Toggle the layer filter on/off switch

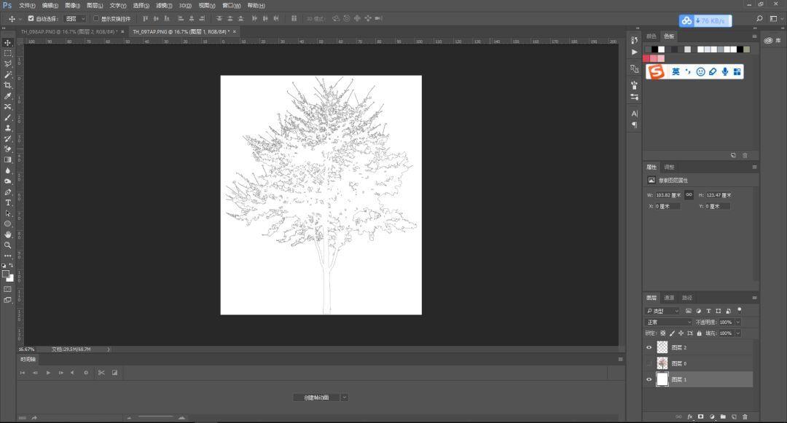pyautogui.click(x=740, y=311)
